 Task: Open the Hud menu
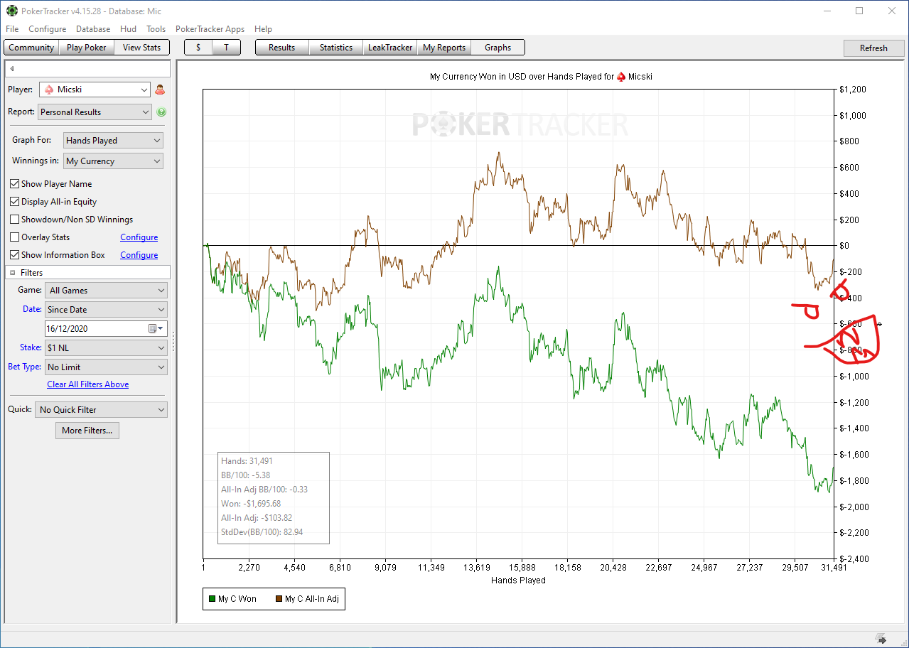pyautogui.click(x=128, y=29)
